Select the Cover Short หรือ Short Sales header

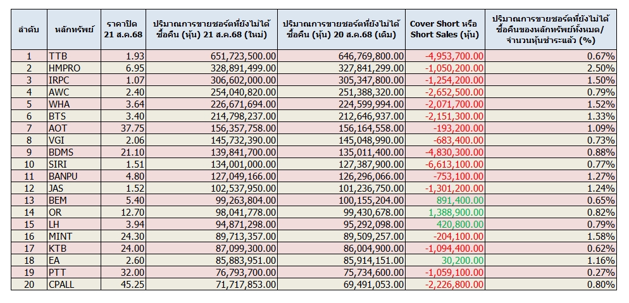pos(445,30)
